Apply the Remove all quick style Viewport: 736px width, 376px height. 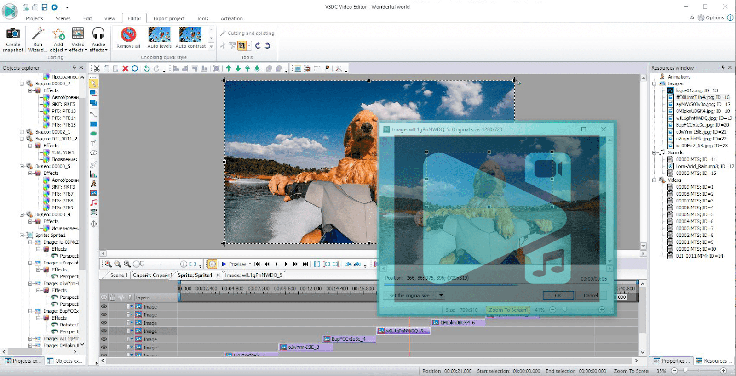[128, 38]
